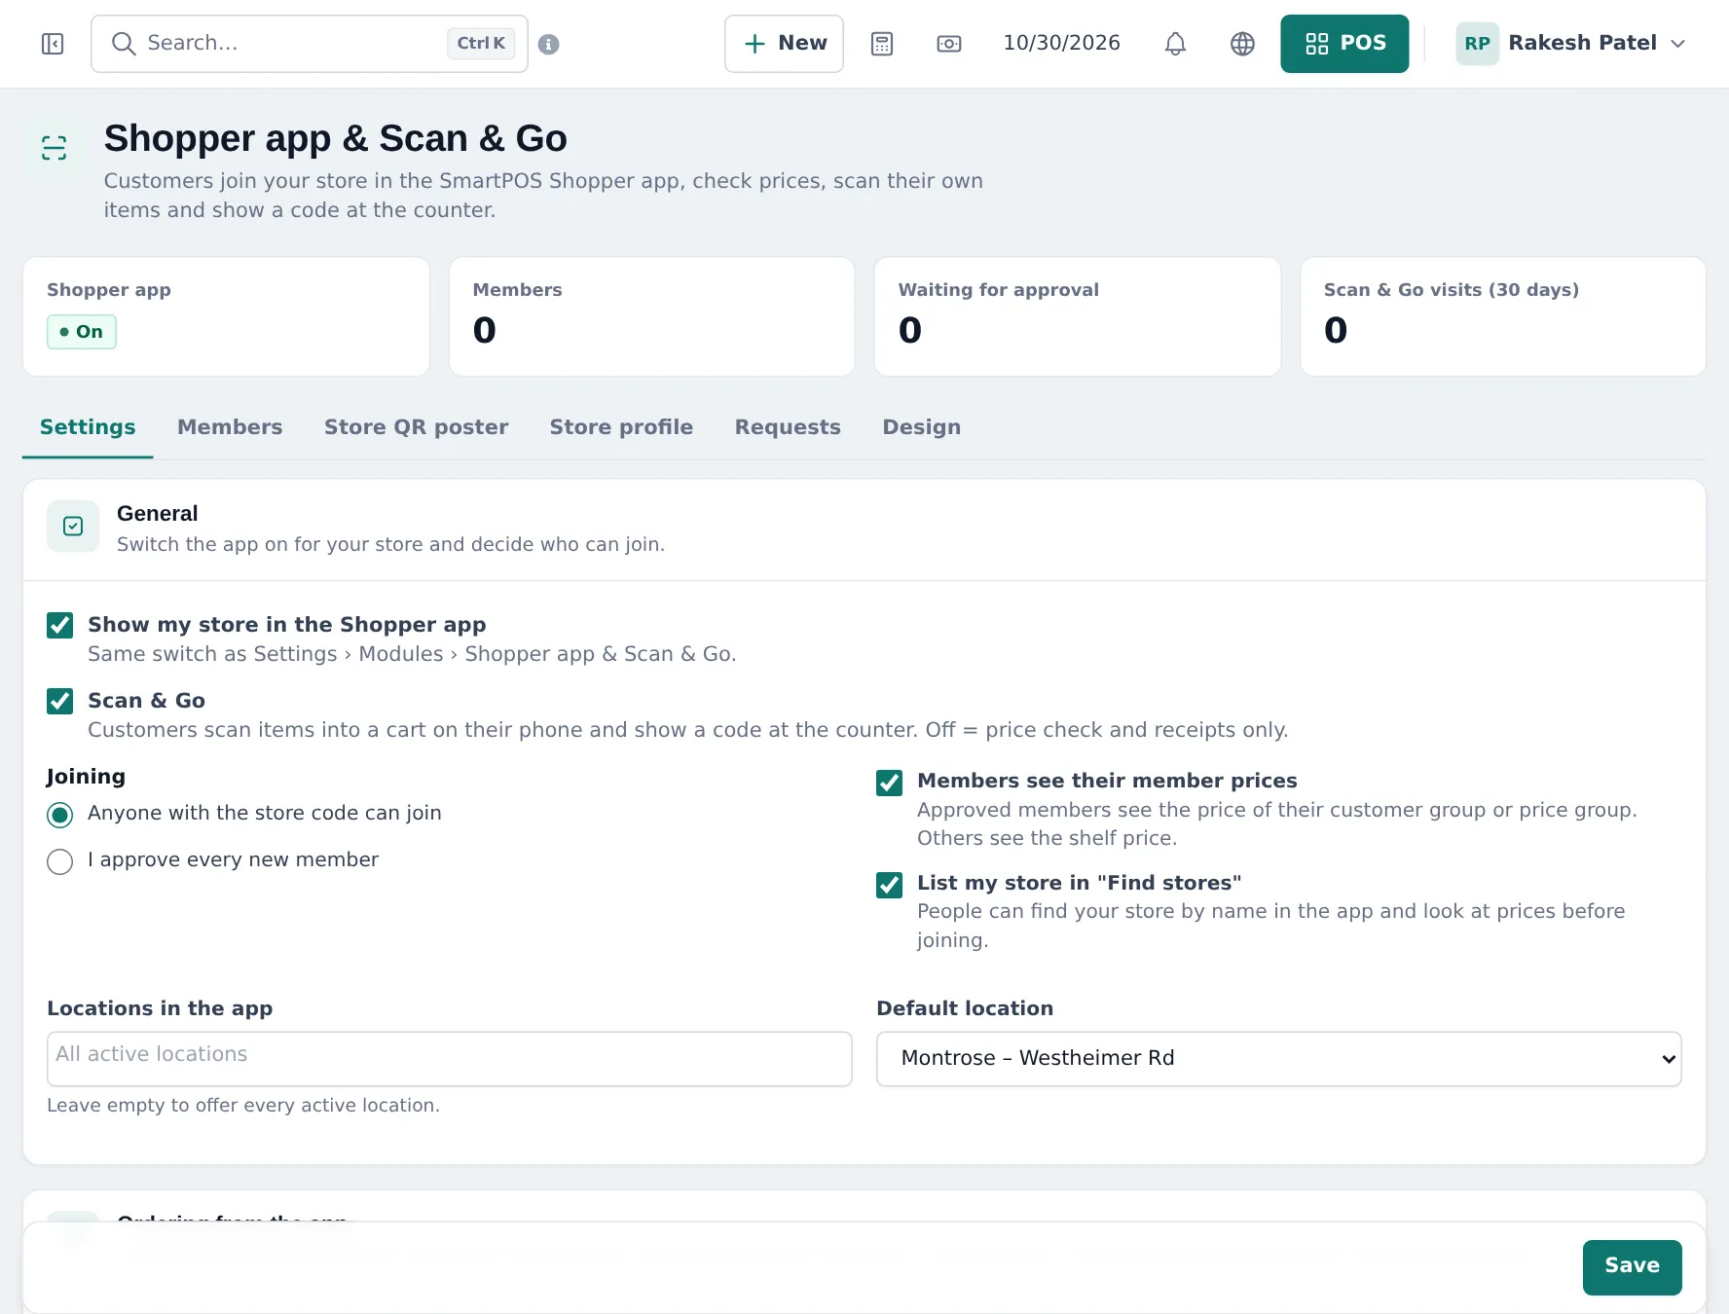
Task: Click the cash register money icon
Action: click(x=949, y=44)
